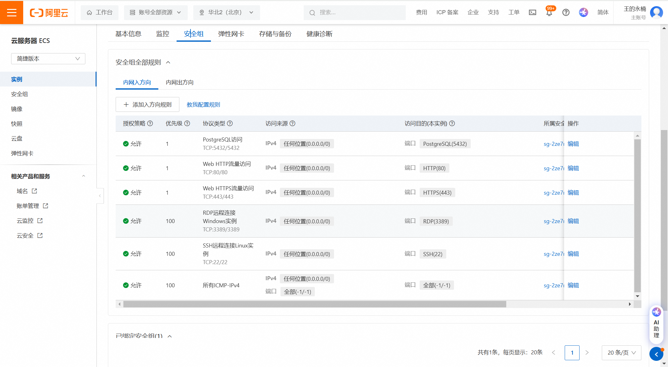Select 内网入方向 tab
Image resolution: width=668 pixels, height=367 pixels.
coord(137,82)
